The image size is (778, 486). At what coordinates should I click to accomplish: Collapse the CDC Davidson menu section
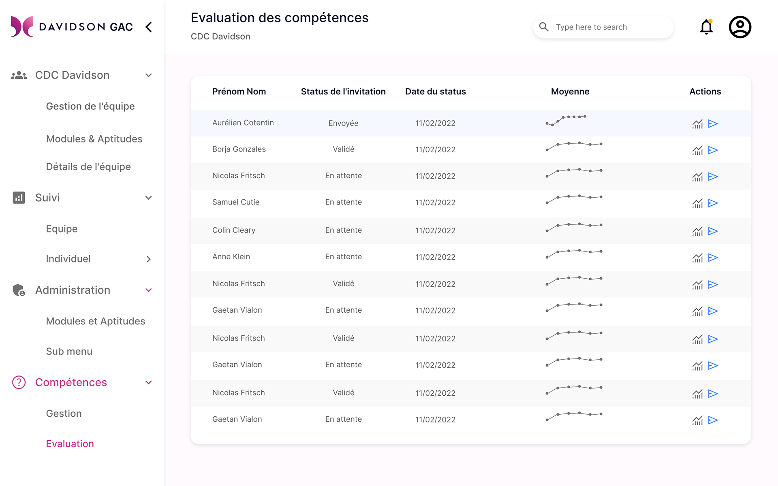[149, 75]
